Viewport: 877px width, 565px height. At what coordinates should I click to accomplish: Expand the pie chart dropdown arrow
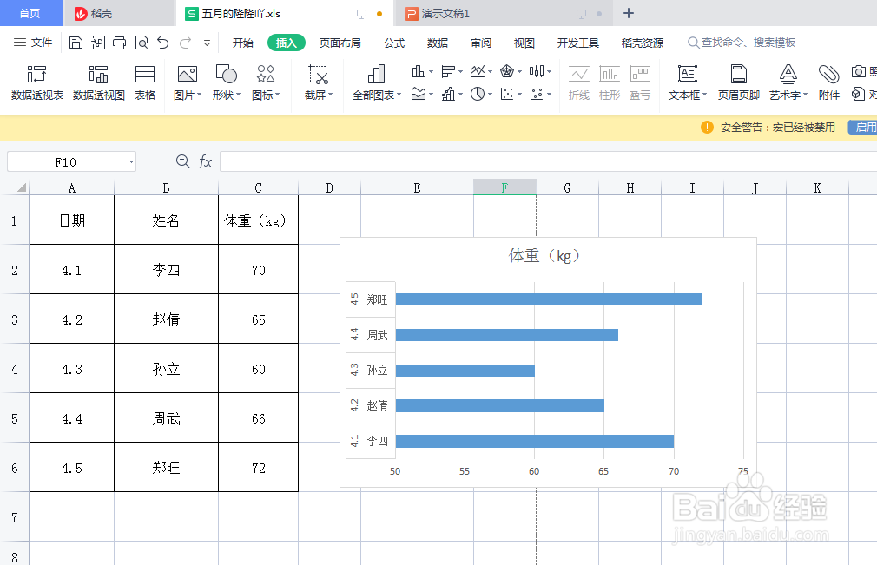490,94
